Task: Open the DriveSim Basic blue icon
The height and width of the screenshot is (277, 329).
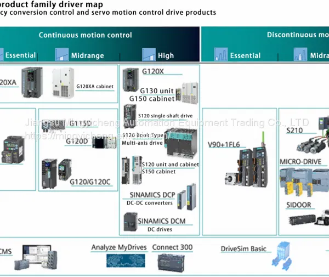Action: [282, 256]
